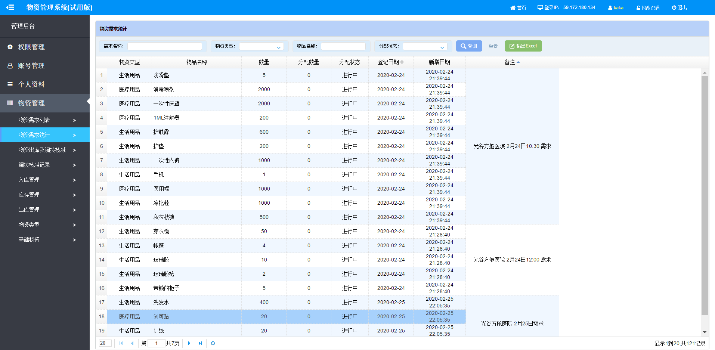
Task: Jump to last page in pagination
Action: pyautogui.click(x=200, y=343)
